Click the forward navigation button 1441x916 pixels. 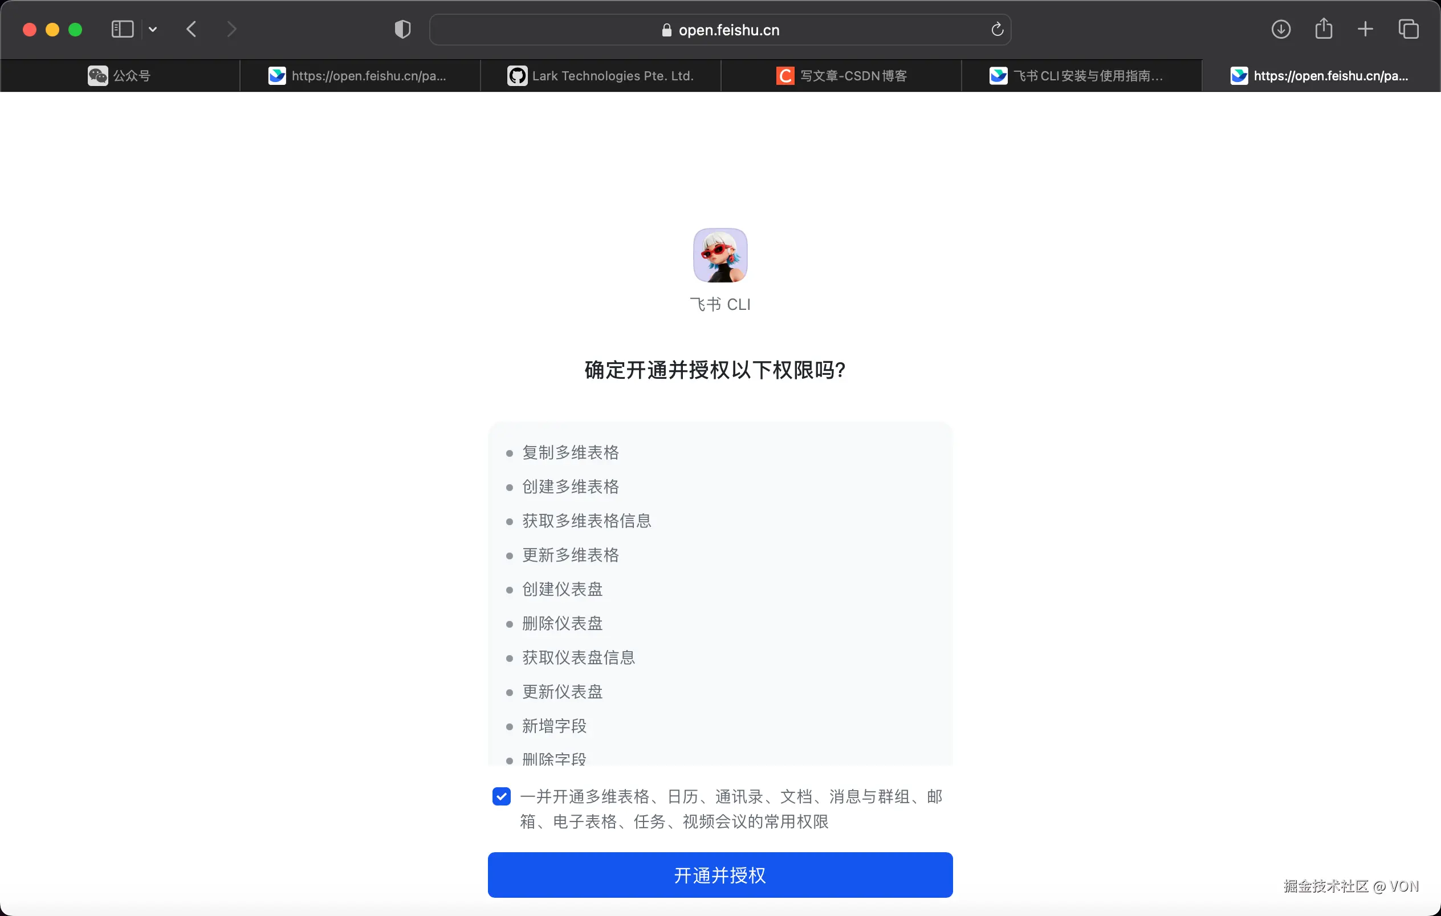(231, 28)
